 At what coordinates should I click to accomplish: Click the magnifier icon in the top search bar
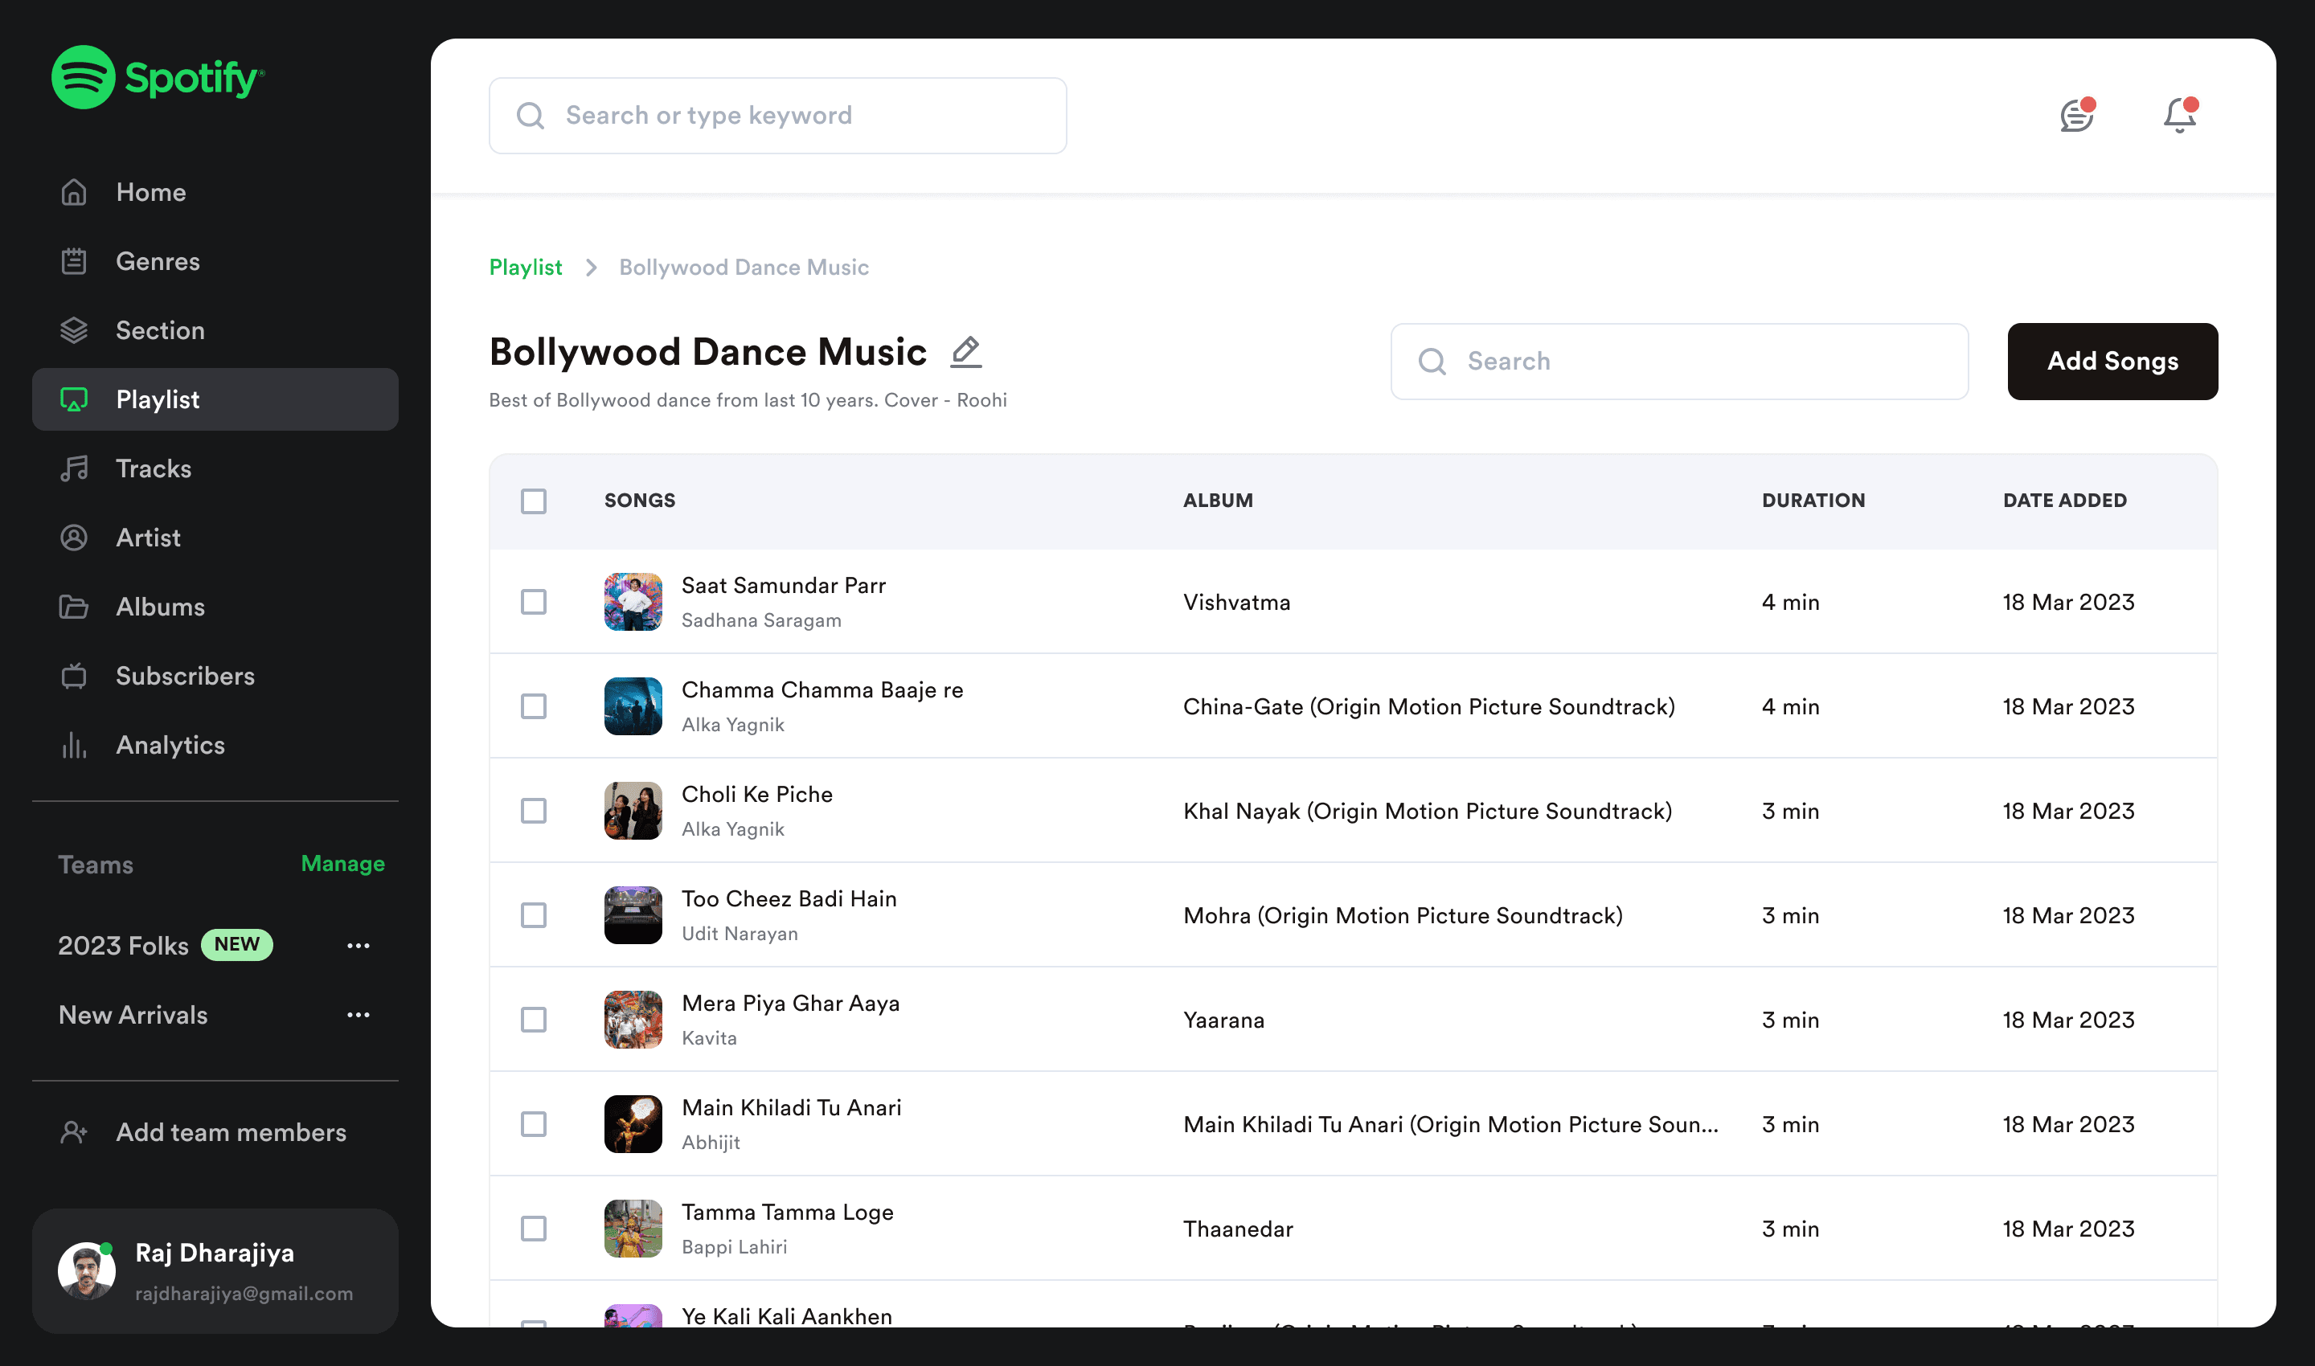531,115
